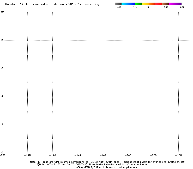Pick the brown segment of the colorbar
This screenshot has width=193, height=169.
click(x=166, y=4)
